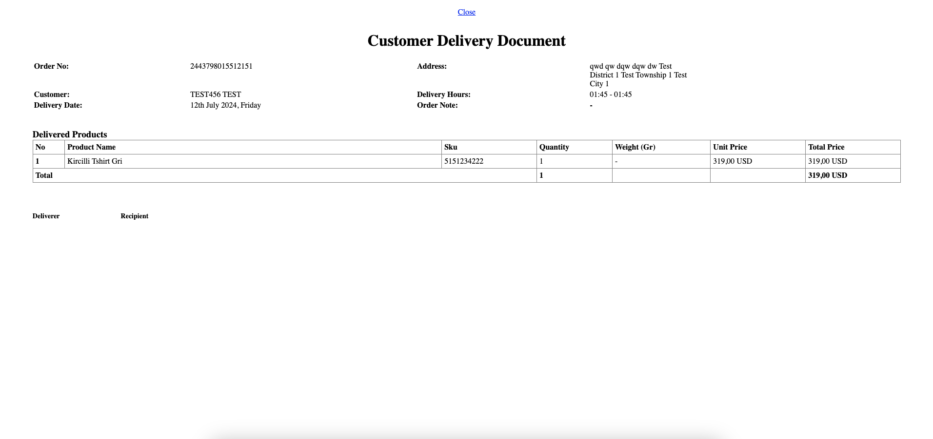Click the Close link at top

coord(466,12)
